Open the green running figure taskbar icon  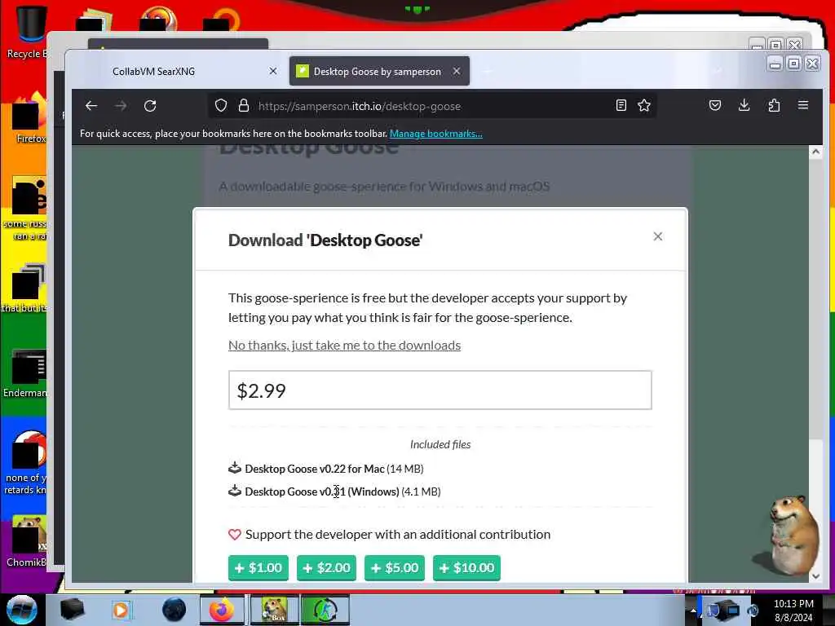coord(325,610)
